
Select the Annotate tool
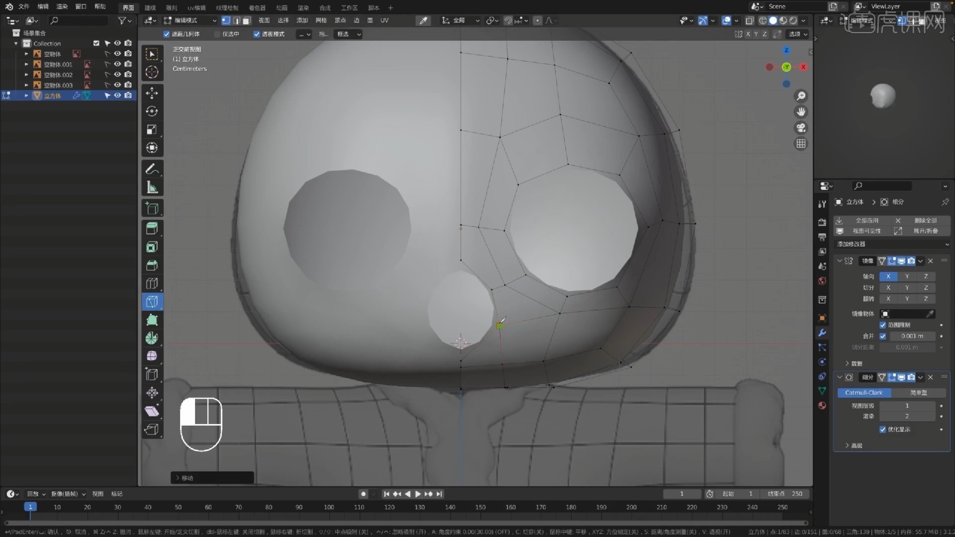click(x=152, y=169)
